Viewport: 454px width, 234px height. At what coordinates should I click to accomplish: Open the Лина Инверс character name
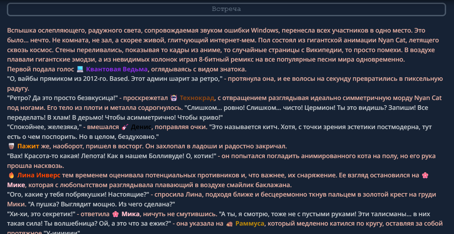39,175
